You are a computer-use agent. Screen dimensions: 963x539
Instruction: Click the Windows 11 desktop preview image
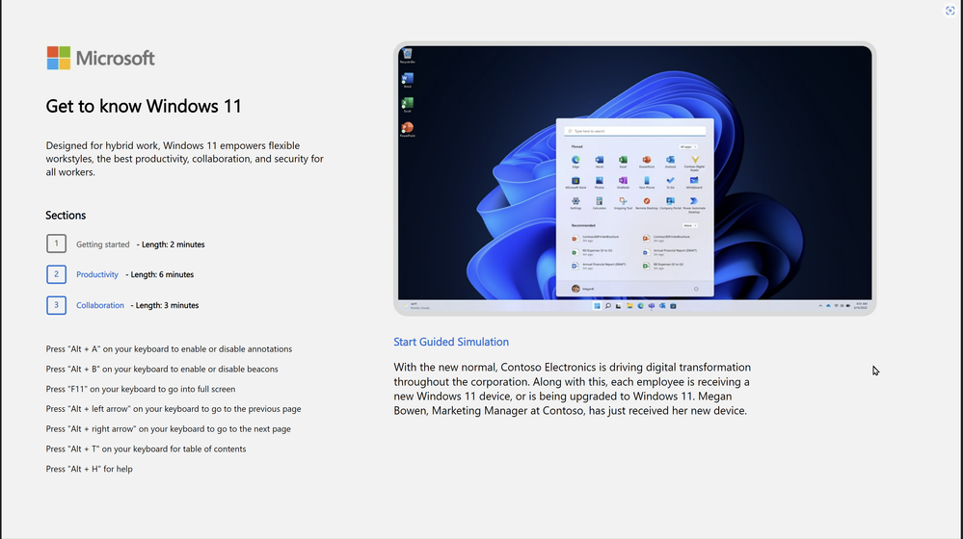[x=635, y=178]
